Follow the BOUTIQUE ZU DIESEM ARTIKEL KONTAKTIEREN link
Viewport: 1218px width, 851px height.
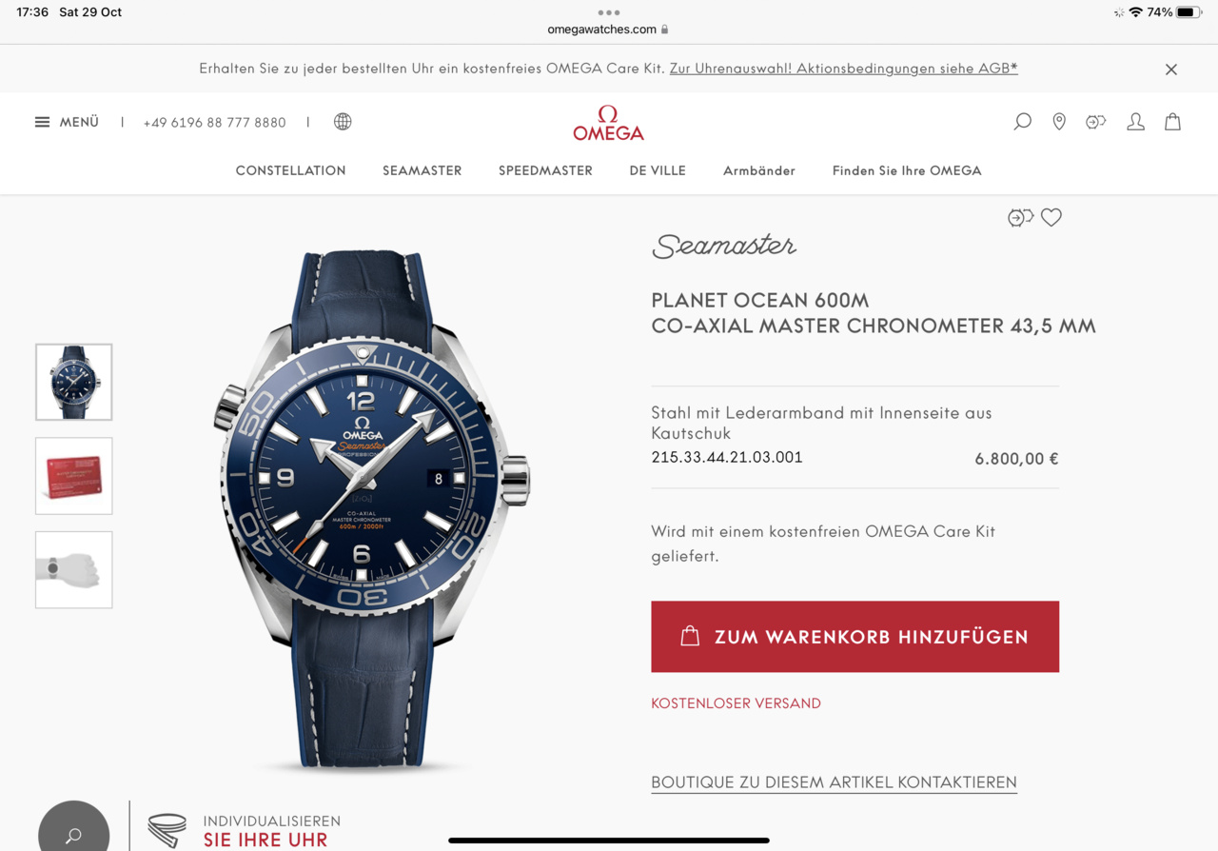tap(834, 782)
